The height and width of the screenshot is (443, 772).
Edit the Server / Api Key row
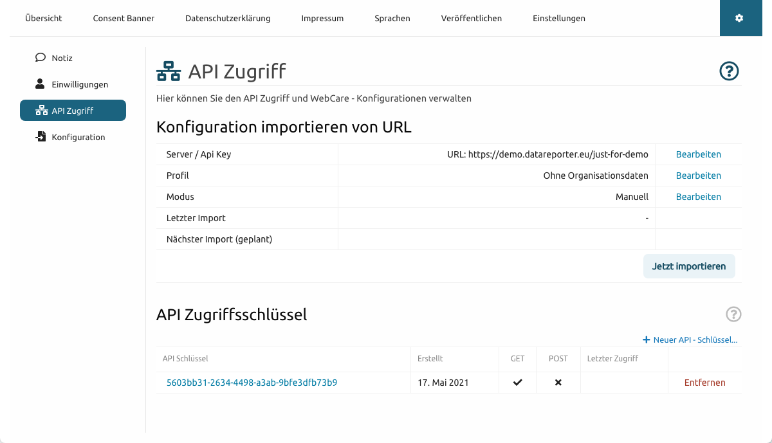tap(698, 154)
